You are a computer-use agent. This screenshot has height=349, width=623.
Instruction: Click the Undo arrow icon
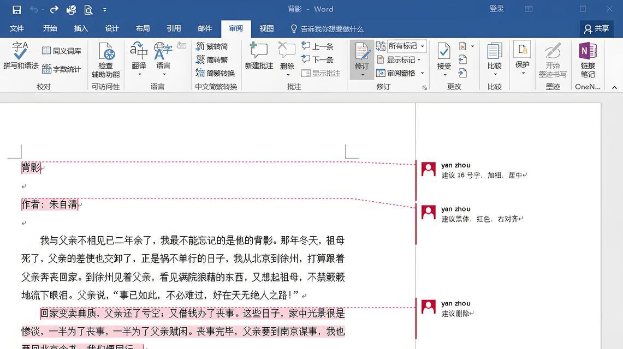tap(34, 9)
